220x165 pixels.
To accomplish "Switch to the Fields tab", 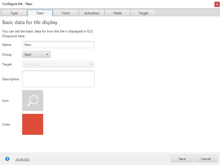I will pos(118,13).
